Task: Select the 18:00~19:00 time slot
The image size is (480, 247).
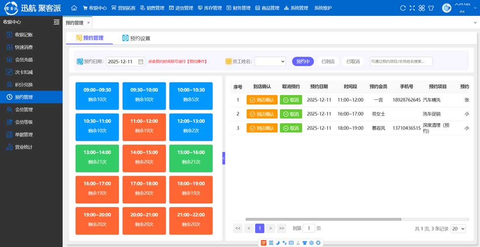Action: 191,190
